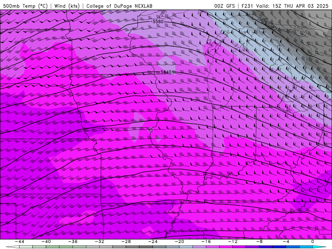
Task: Click the -40 colorbar label
Action: (x=46, y=242)
